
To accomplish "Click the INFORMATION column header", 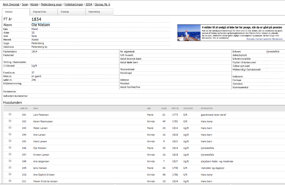I will (x=207, y=108).
